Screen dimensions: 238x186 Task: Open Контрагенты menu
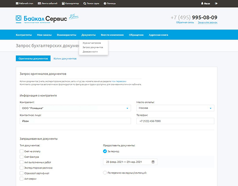[24, 35]
